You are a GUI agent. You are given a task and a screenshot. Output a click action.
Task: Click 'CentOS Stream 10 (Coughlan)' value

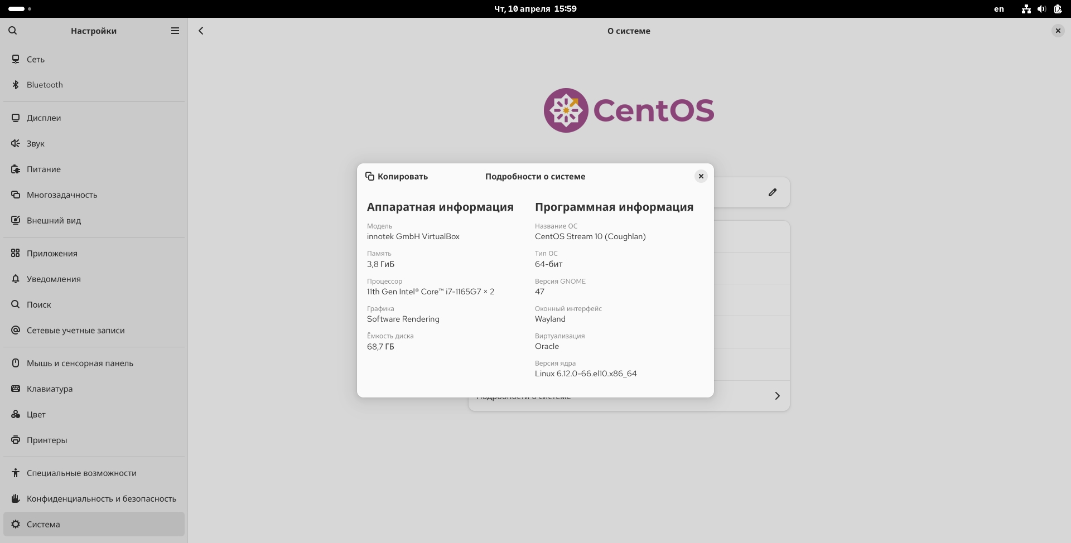click(590, 236)
